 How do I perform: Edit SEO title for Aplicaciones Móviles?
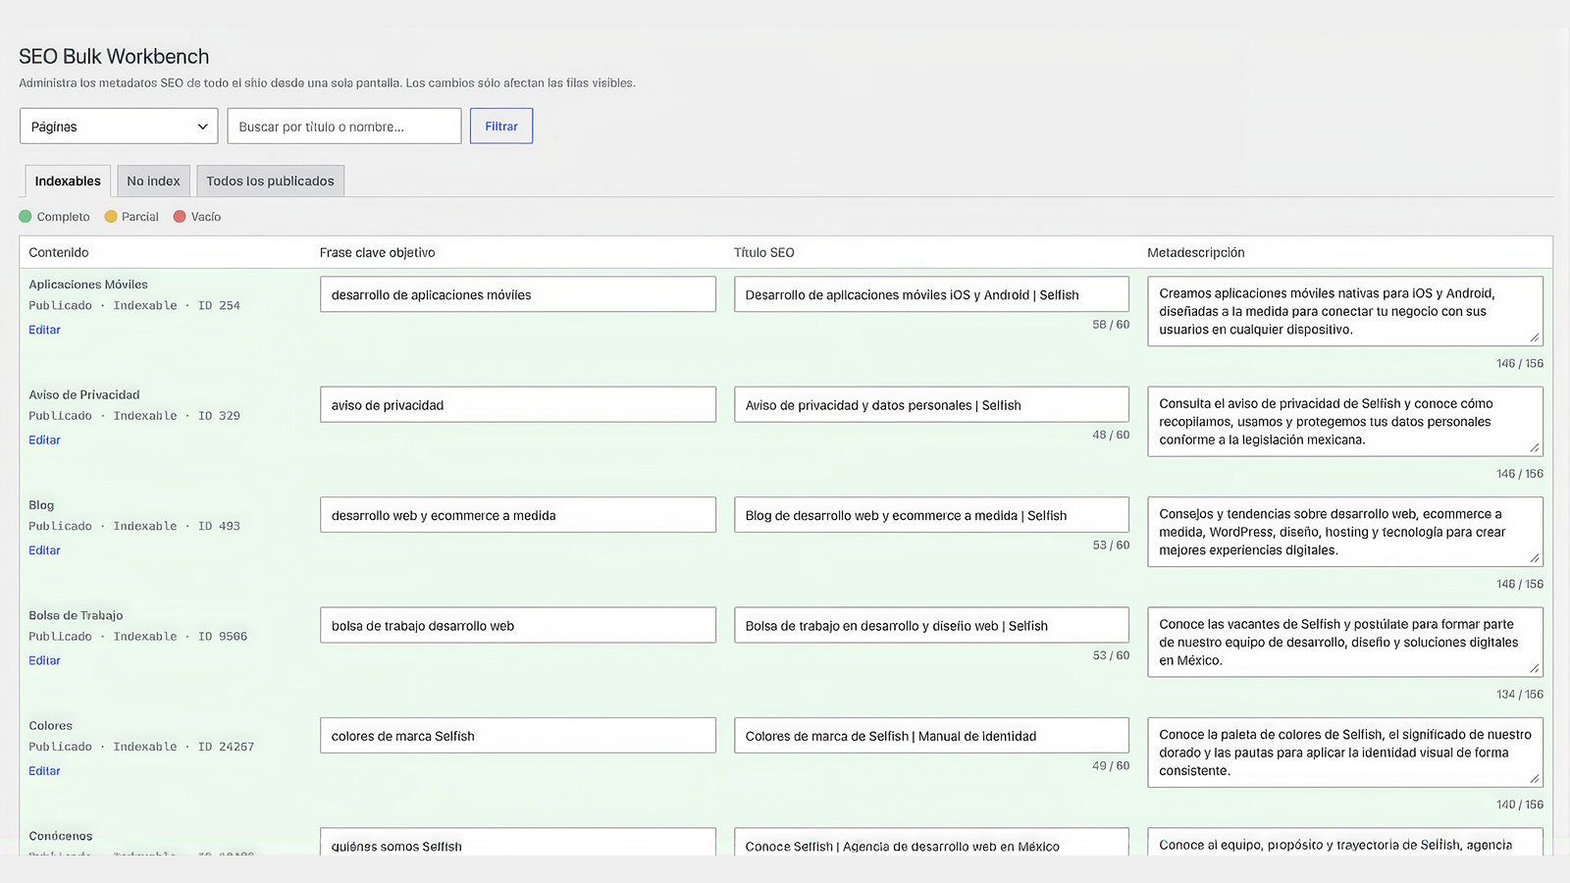point(931,294)
